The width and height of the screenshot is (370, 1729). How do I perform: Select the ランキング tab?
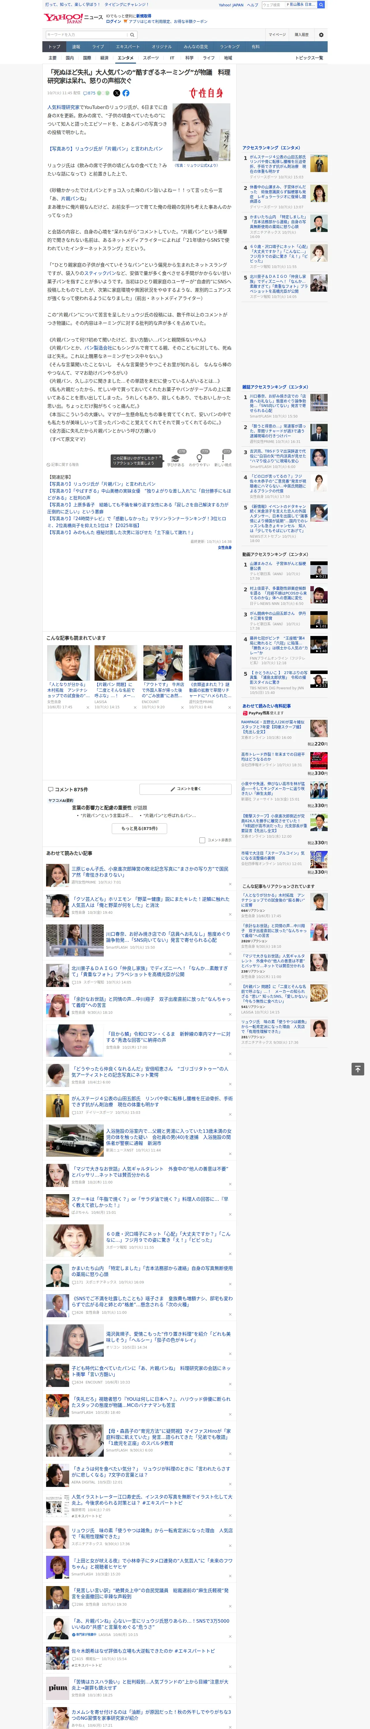(230, 47)
